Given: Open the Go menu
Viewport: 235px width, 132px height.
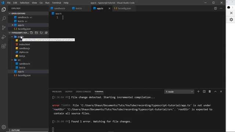Looking at the screenshot, I should click(41, 3).
